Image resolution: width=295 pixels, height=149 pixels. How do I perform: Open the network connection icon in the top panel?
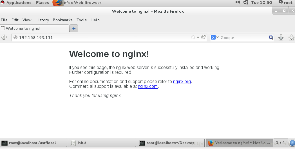click(x=246, y=3)
